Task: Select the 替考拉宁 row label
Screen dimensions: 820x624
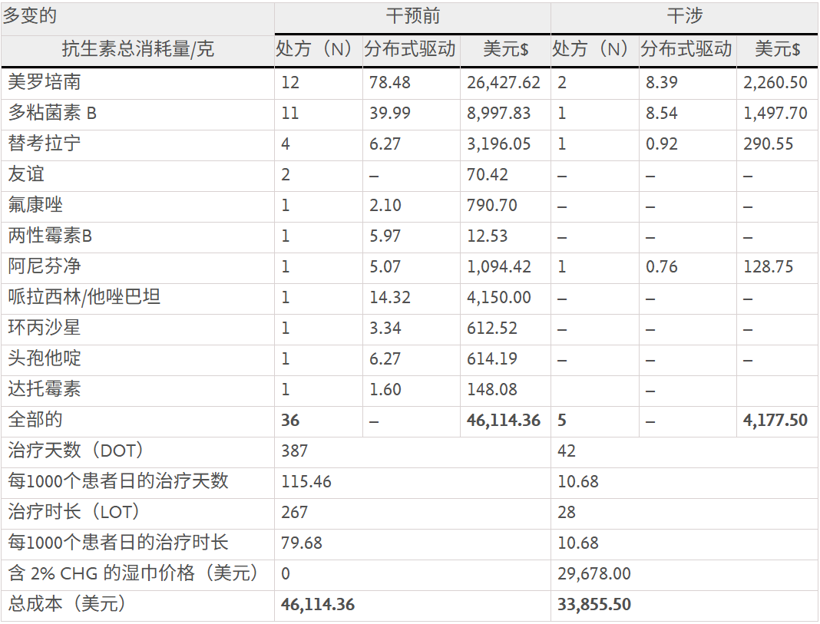Action: click(45, 144)
